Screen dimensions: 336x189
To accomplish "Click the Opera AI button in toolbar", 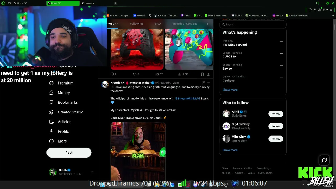I will tap(325, 10).
